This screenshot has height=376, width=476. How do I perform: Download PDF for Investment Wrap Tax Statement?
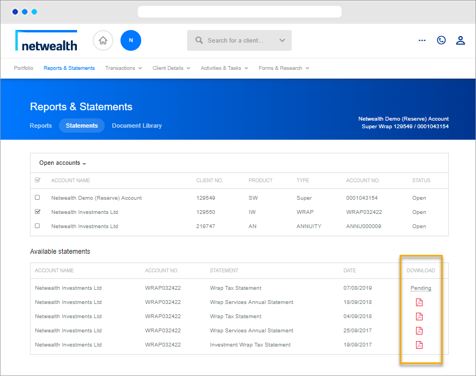pos(419,345)
